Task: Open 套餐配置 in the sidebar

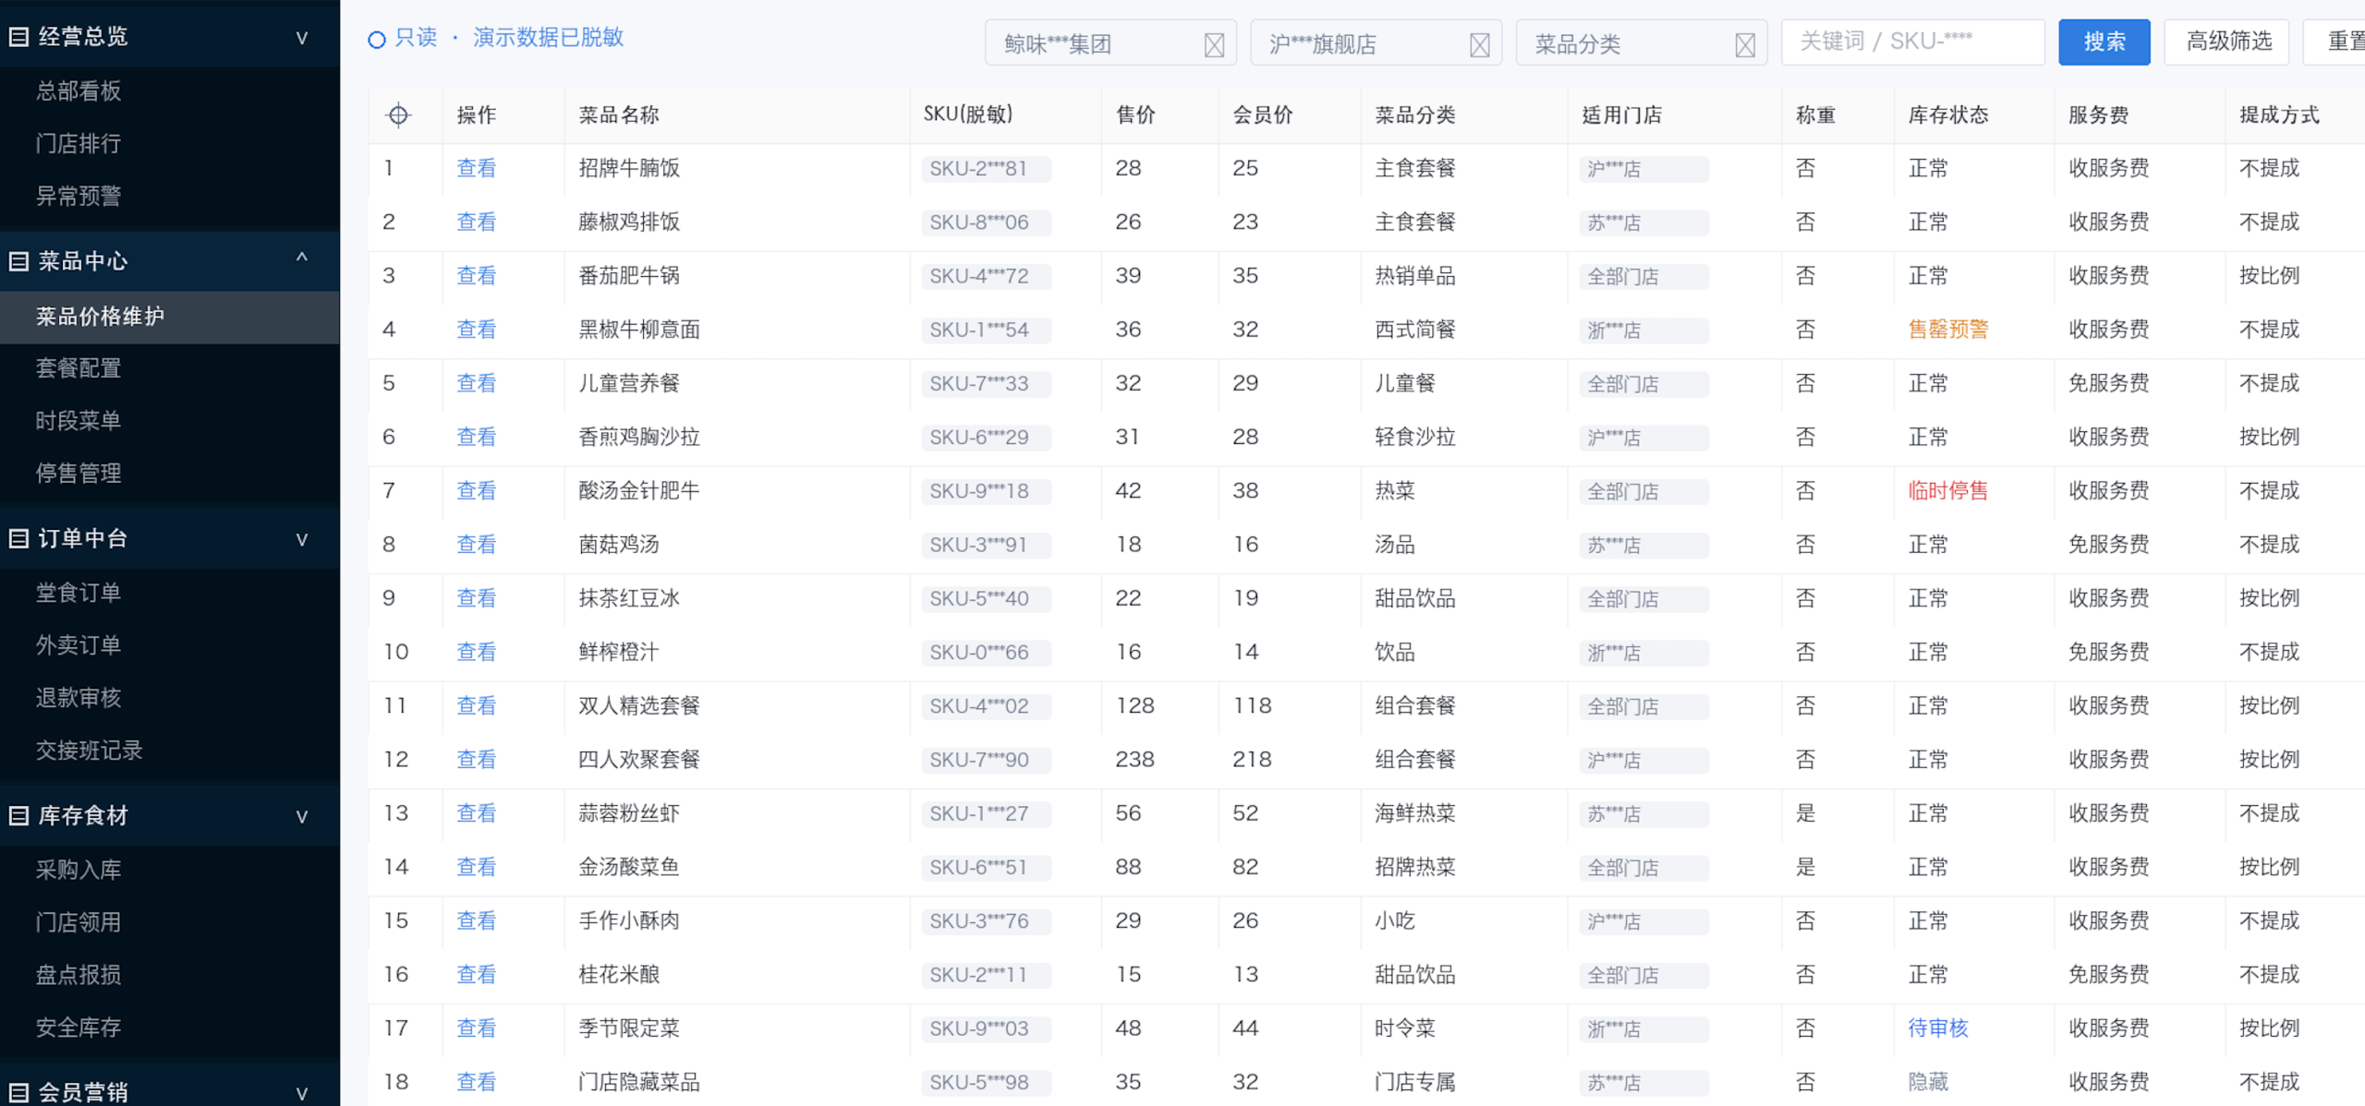Action: pos(79,368)
